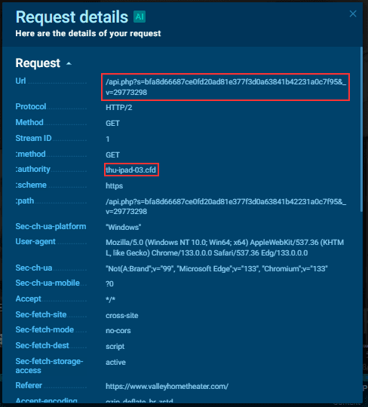Image resolution: width=368 pixels, height=407 pixels.
Task: Click the Referer label
Action: pyautogui.click(x=29, y=385)
